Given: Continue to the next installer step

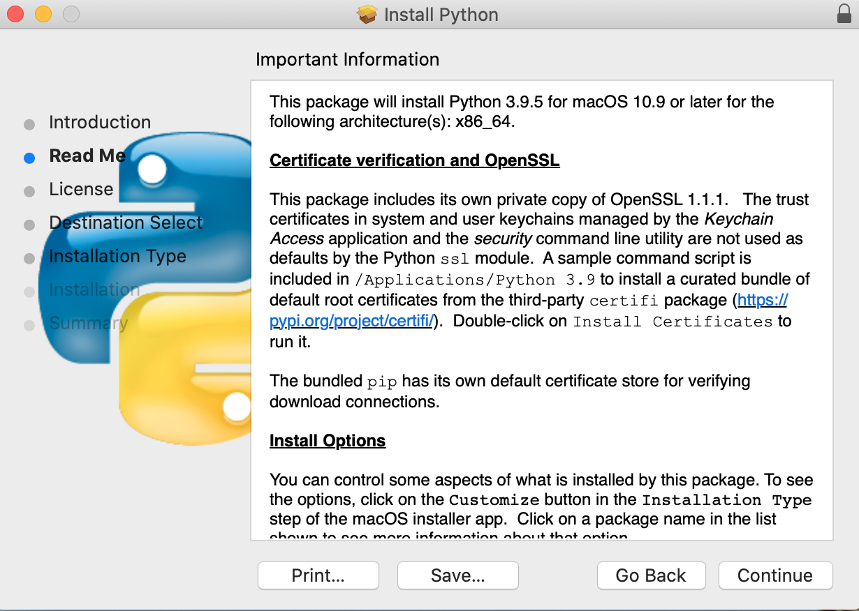Looking at the screenshot, I should [x=775, y=575].
